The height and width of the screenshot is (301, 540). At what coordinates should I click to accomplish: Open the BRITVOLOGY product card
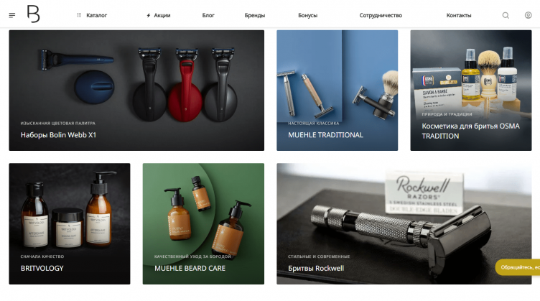point(70,223)
